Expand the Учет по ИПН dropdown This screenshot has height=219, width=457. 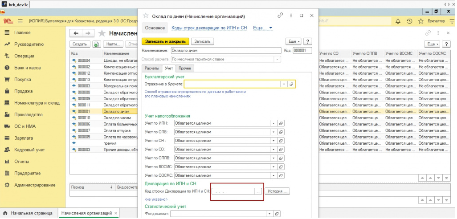click(273, 123)
